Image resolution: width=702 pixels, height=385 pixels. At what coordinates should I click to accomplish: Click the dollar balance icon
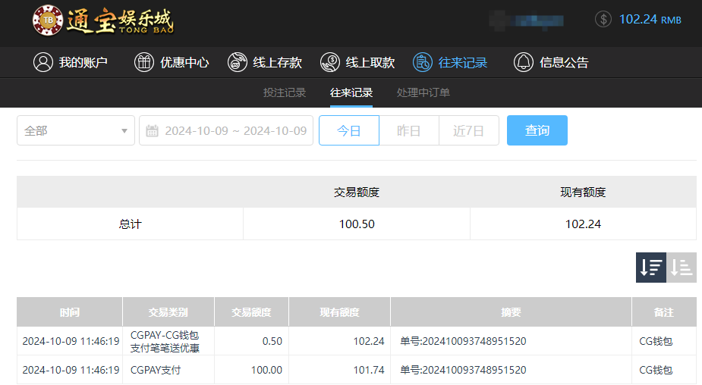[x=603, y=19]
